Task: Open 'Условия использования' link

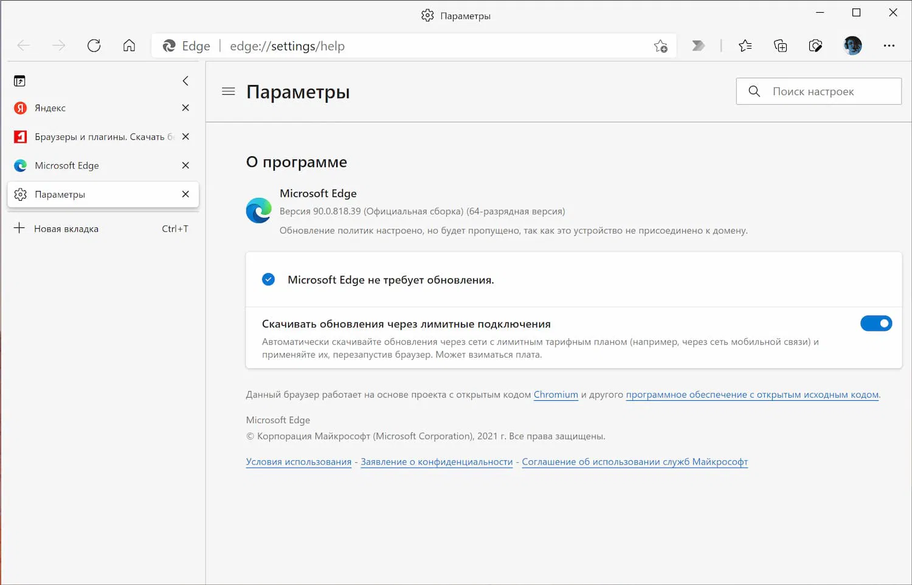Action: click(299, 462)
